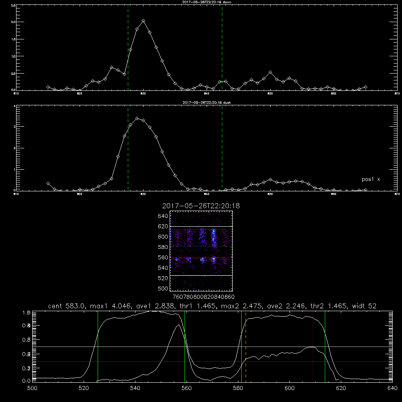
Task: Click the cyan dotted horizontal line in bottom plot
Action: click(x=212, y=361)
